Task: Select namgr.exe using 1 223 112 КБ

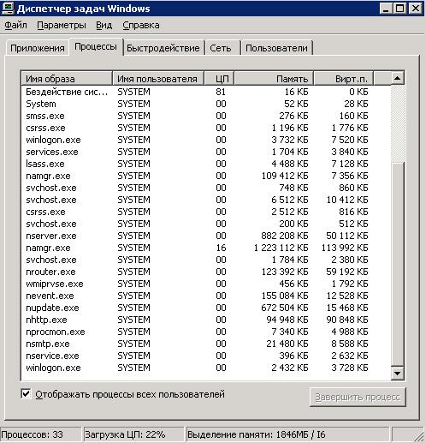Action: [206, 248]
